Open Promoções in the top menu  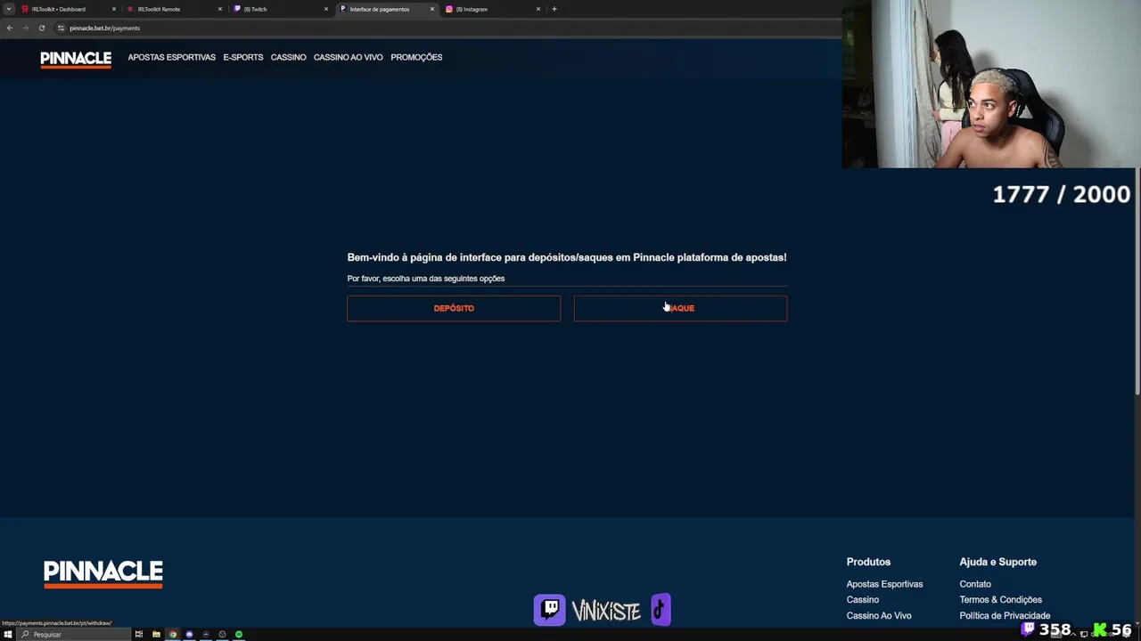[416, 57]
